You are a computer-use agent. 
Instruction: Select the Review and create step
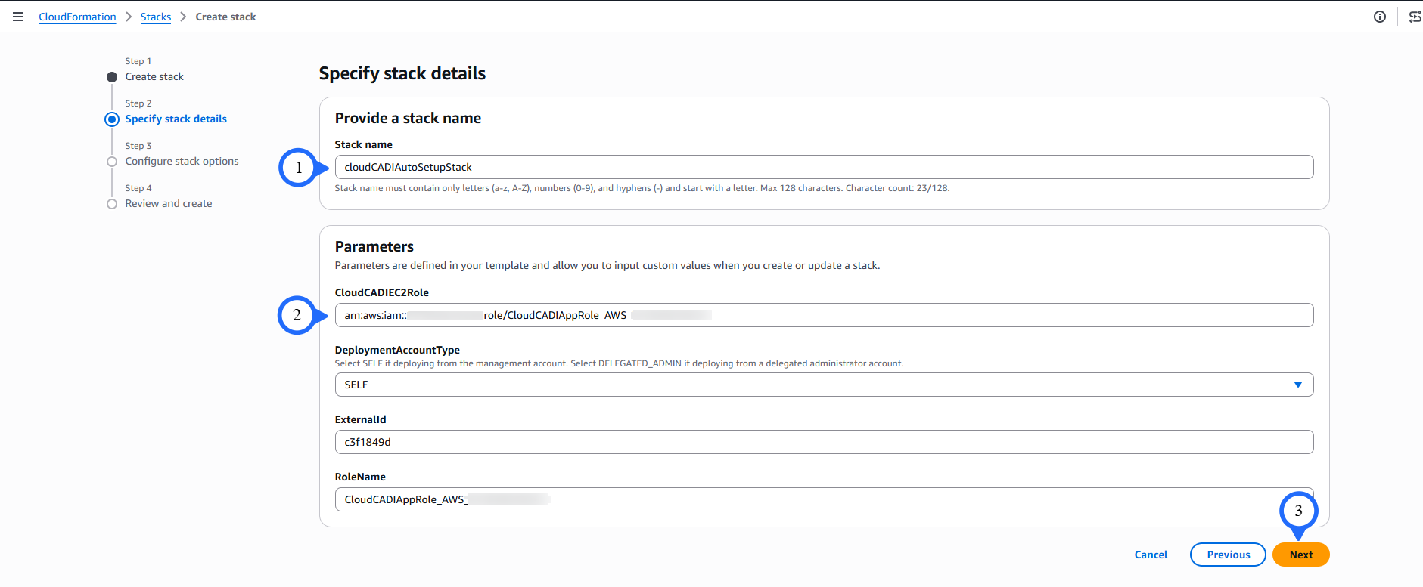click(x=169, y=203)
